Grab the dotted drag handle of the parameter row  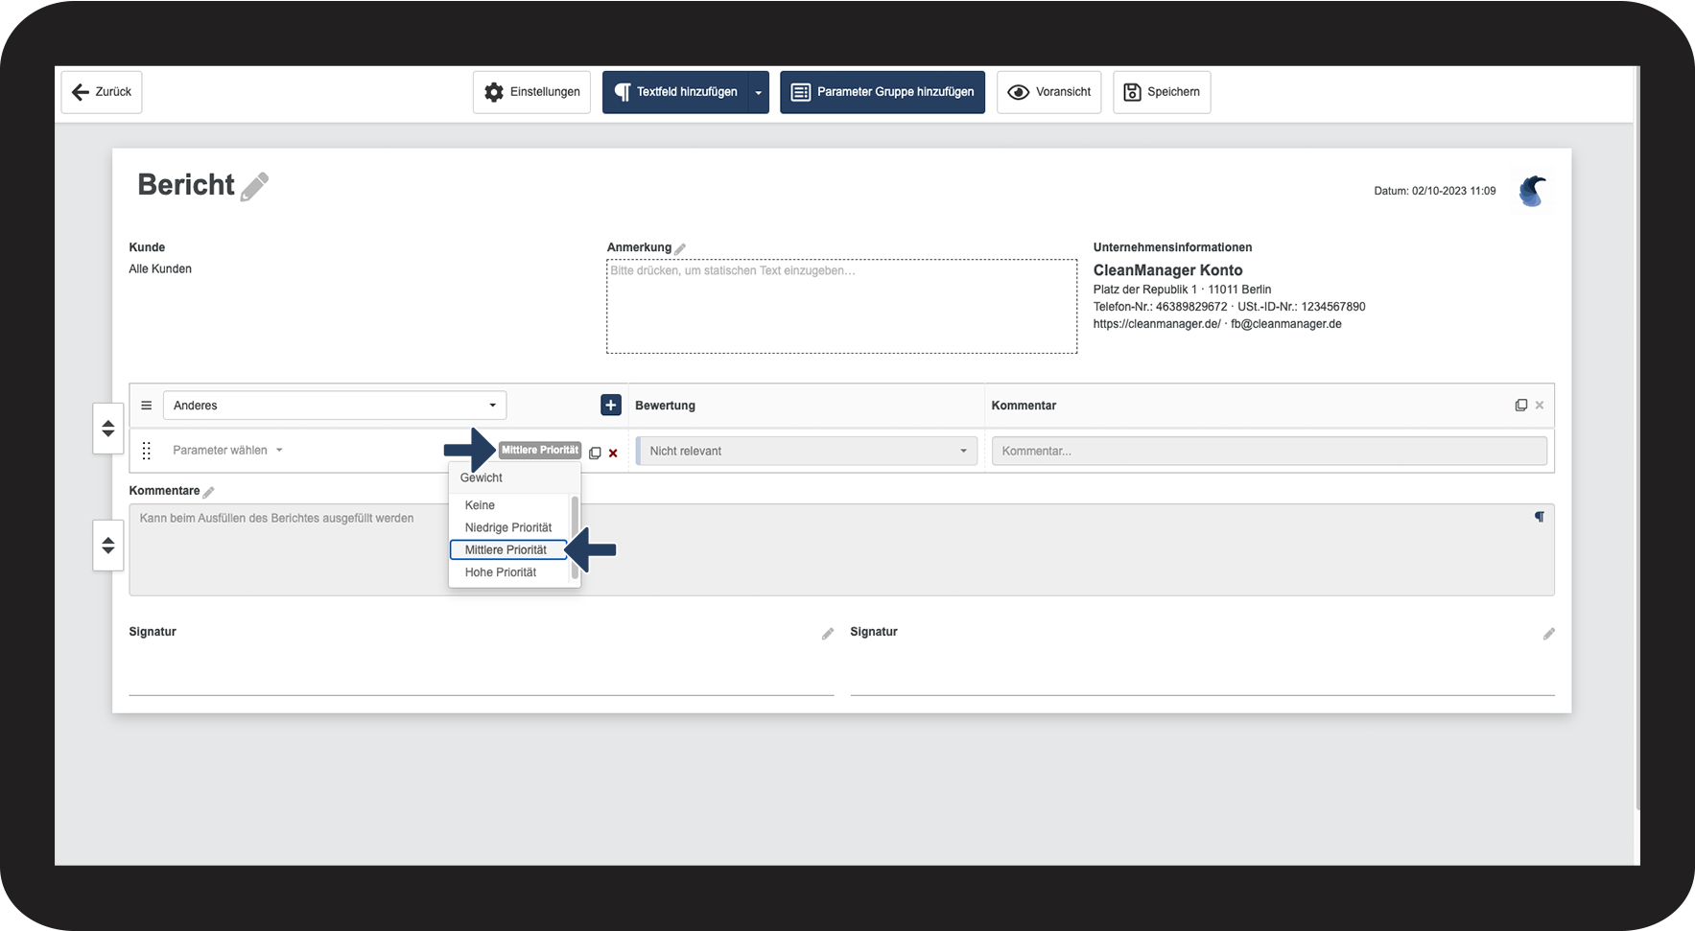tap(147, 451)
